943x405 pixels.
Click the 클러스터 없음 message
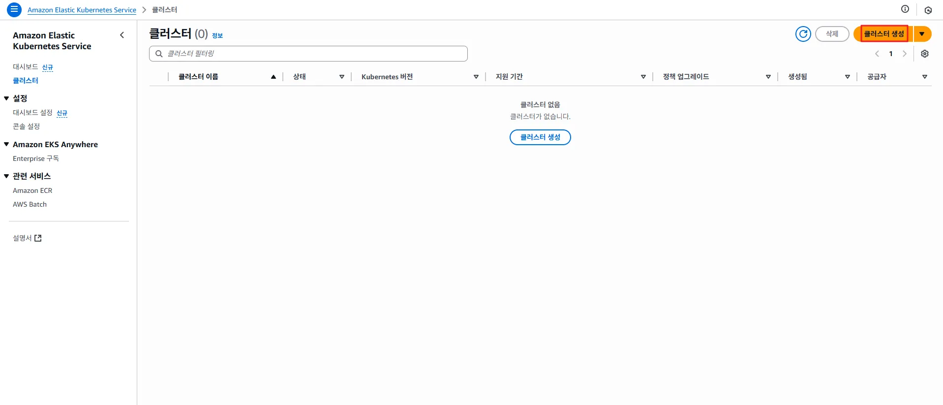point(540,104)
